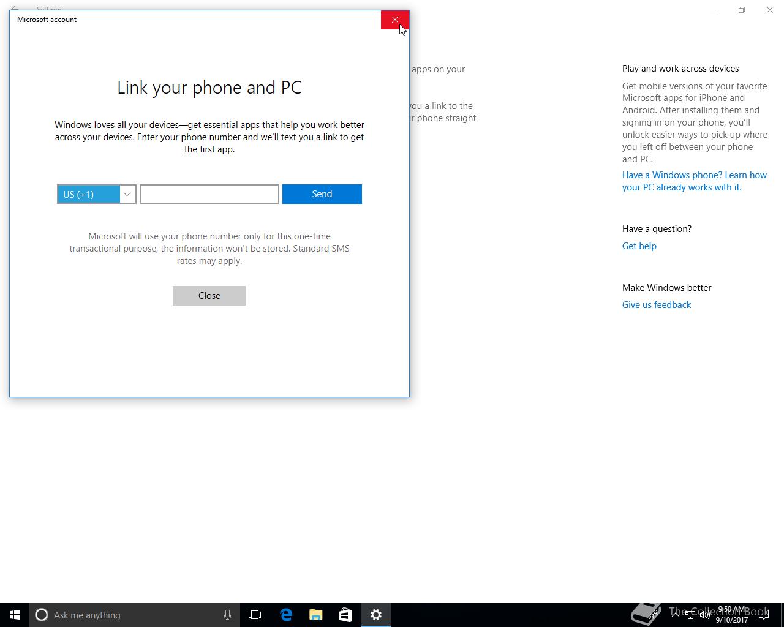Close the Settings window
The height and width of the screenshot is (627, 784).
[770, 10]
